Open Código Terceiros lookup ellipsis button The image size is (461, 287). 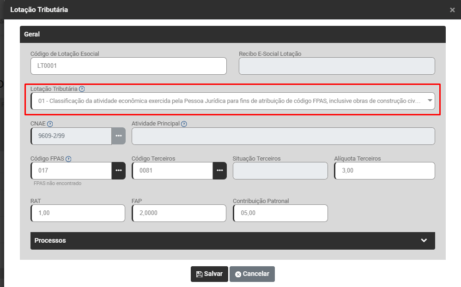tap(219, 171)
